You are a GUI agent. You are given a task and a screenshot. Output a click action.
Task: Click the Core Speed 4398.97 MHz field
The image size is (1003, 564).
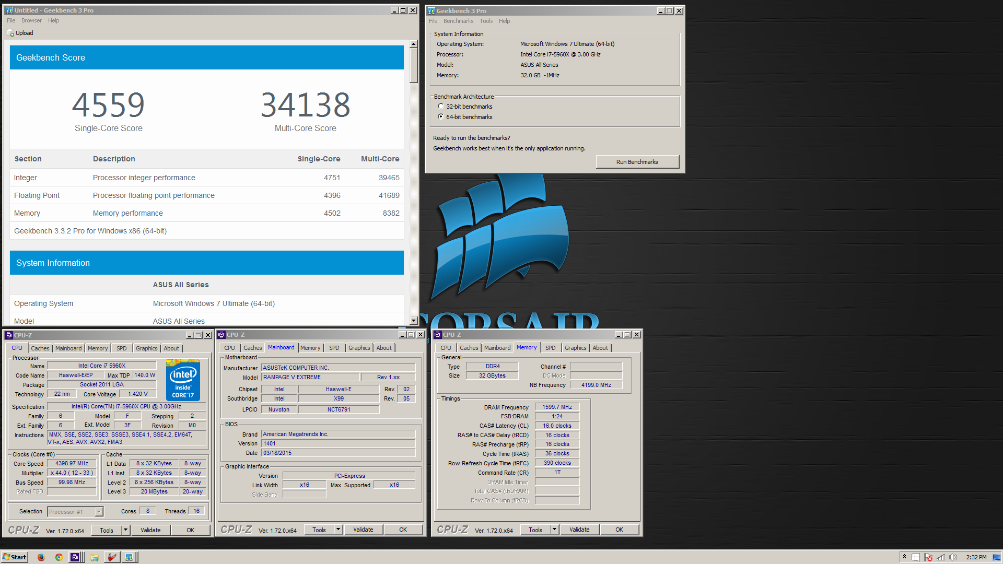72,464
